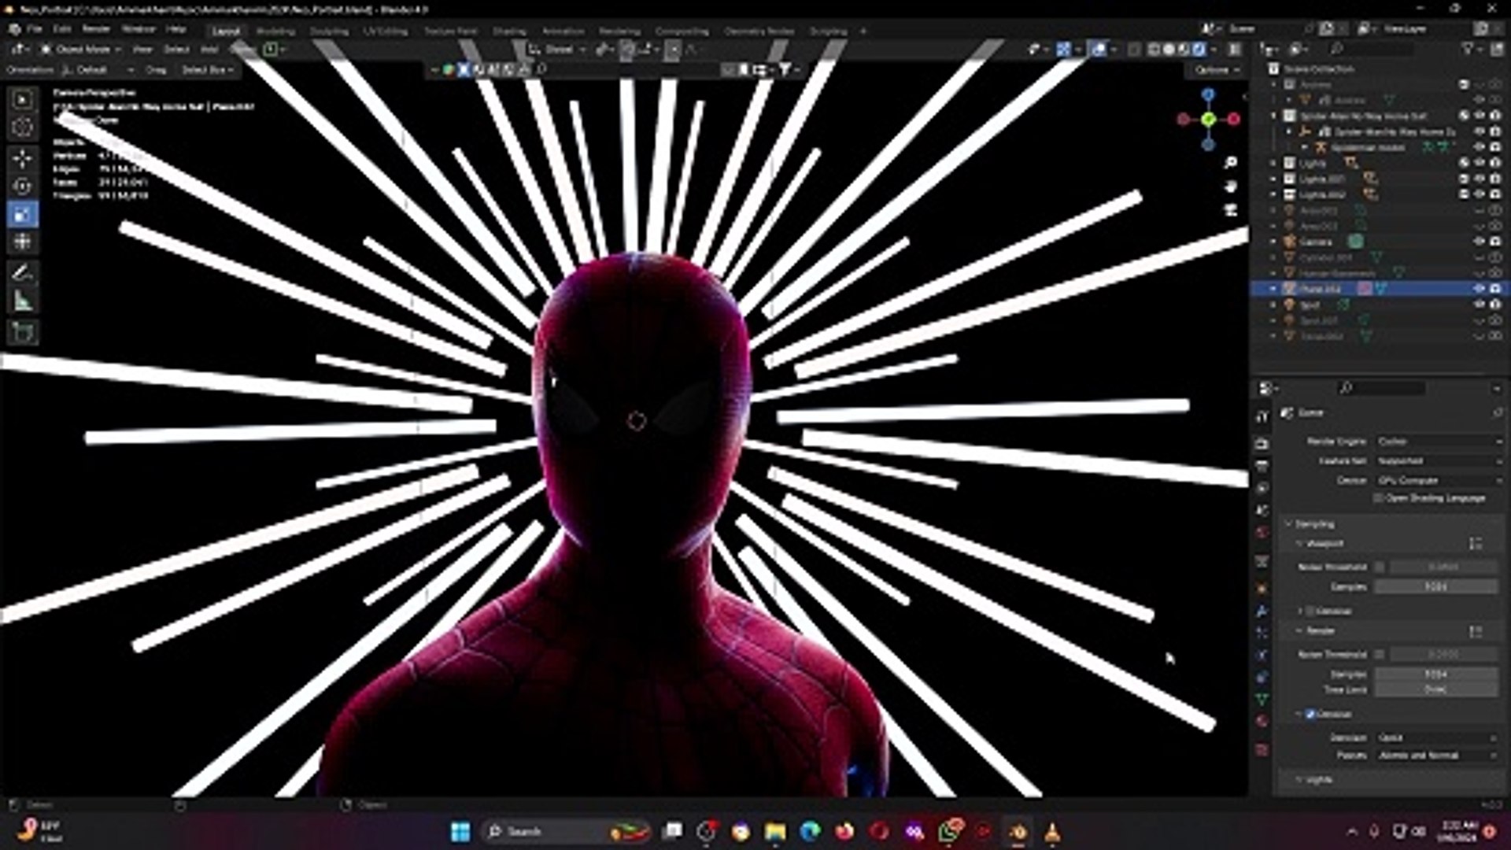Open the Tool properties tab icon

1262,415
